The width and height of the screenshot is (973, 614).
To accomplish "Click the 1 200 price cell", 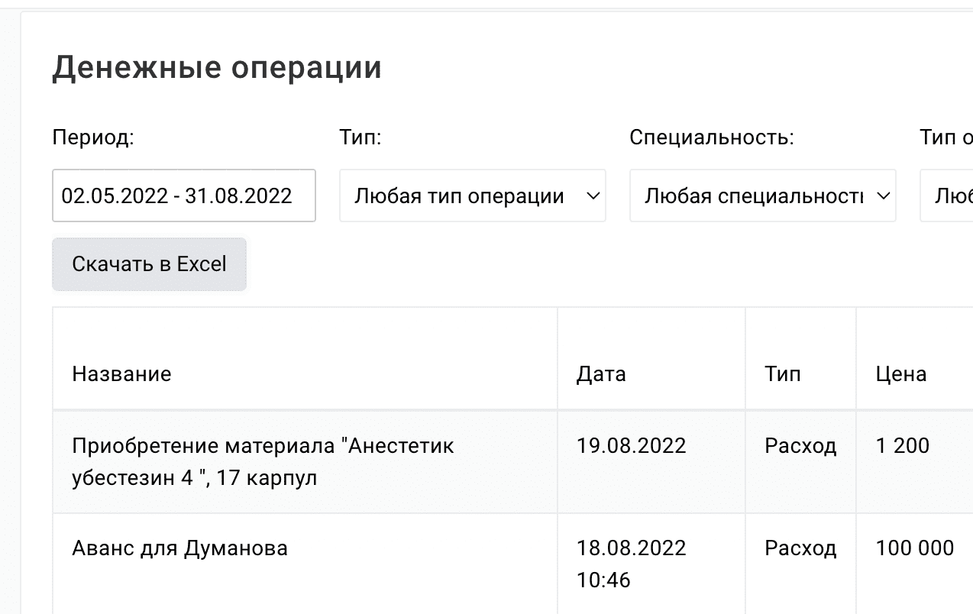I will point(903,446).
